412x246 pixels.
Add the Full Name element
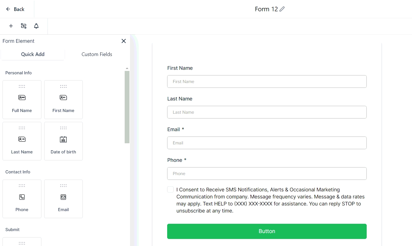[x=22, y=100]
